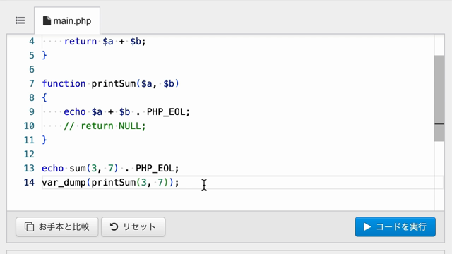The height and width of the screenshot is (254, 452).
Task: Click line number 14 in gutter
Action: pos(29,182)
